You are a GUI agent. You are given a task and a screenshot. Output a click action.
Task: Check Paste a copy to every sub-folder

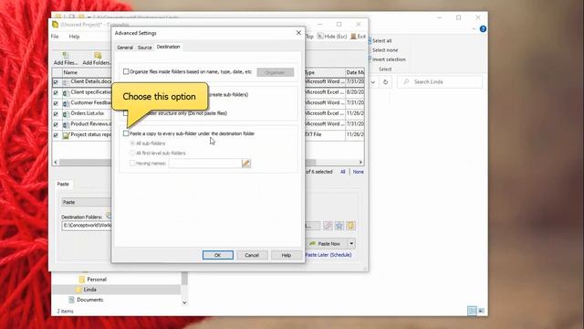[126, 133]
